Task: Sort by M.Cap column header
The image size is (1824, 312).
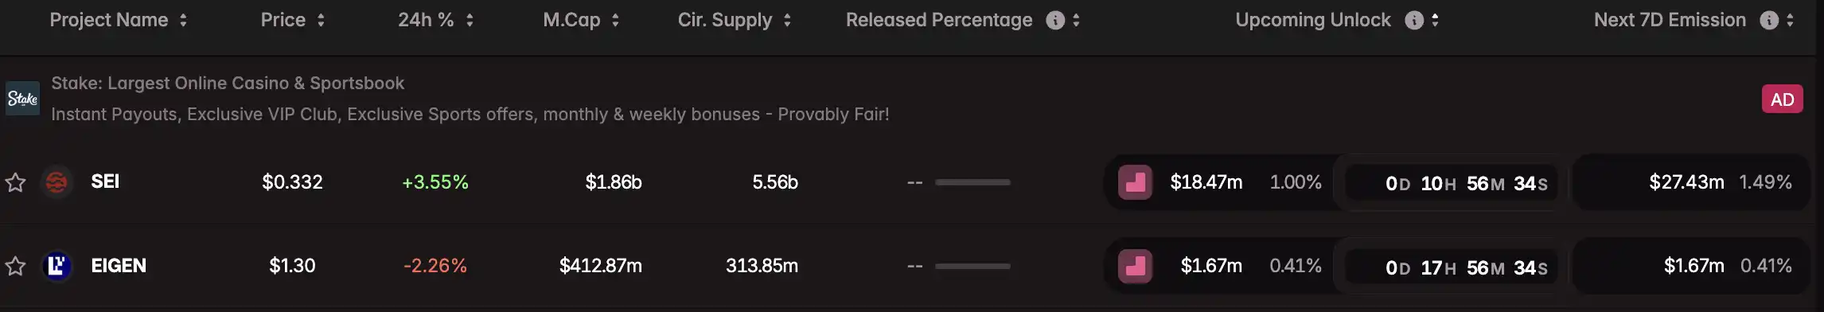Action: [x=580, y=21]
